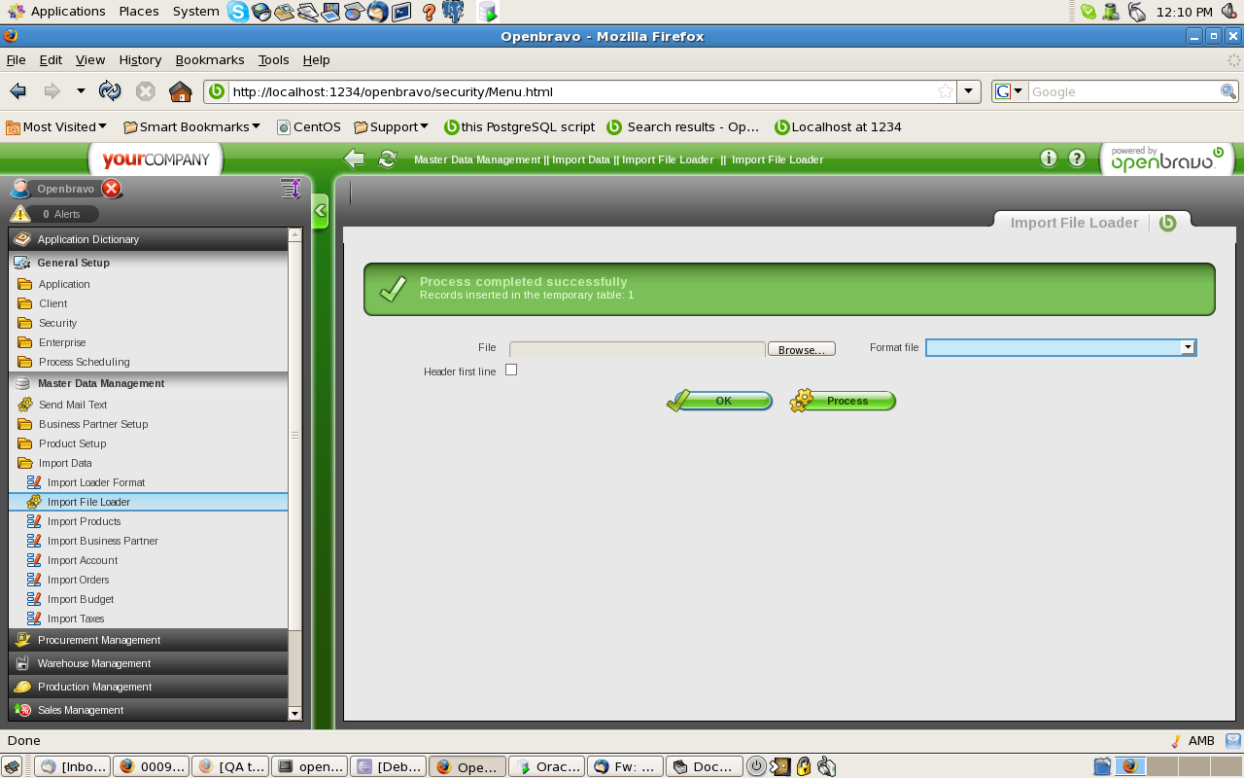Select Import File Loader menu item

tap(149, 502)
